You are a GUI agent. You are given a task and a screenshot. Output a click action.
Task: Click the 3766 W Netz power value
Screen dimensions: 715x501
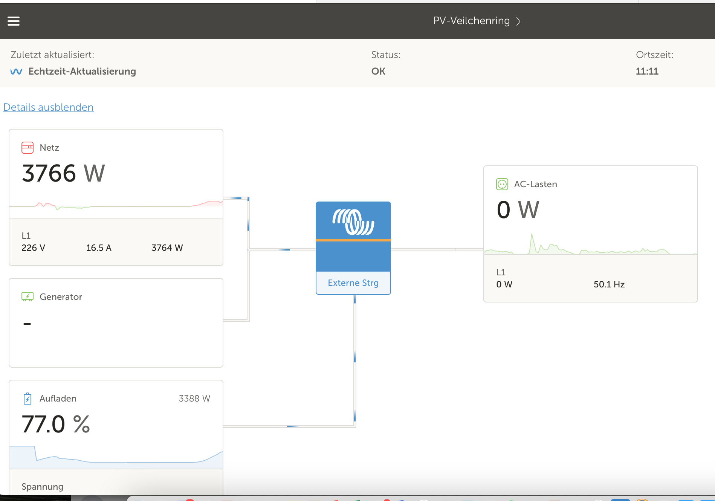[63, 173]
